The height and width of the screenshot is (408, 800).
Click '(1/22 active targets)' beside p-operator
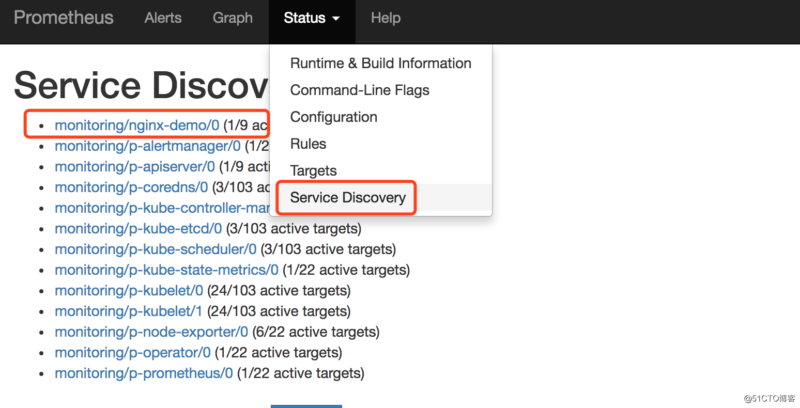(x=279, y=352)
